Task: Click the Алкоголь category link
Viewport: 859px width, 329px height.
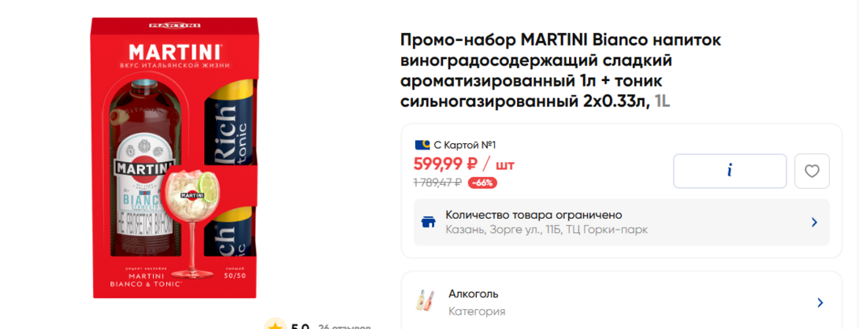Action: point(473,294)
